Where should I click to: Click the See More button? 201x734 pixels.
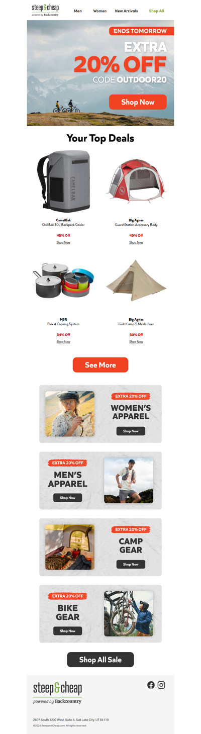coord(100,365)
